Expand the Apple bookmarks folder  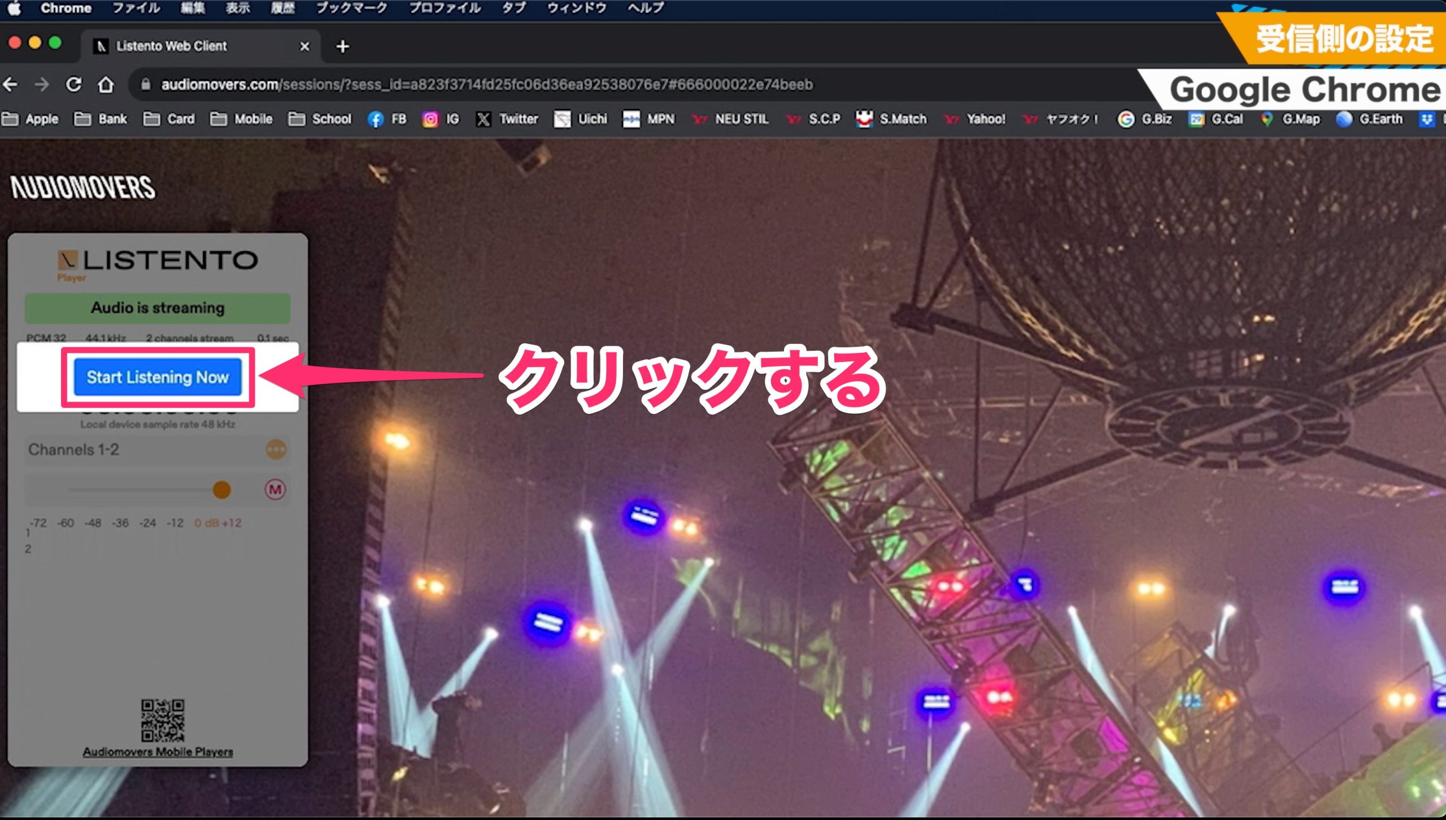click(30, 119)
